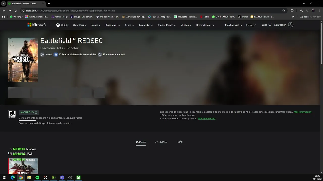Reload the page in Chrome
The height and width of the screenshot is (181, 323).
pyautogui.click(x=16, y=11)
